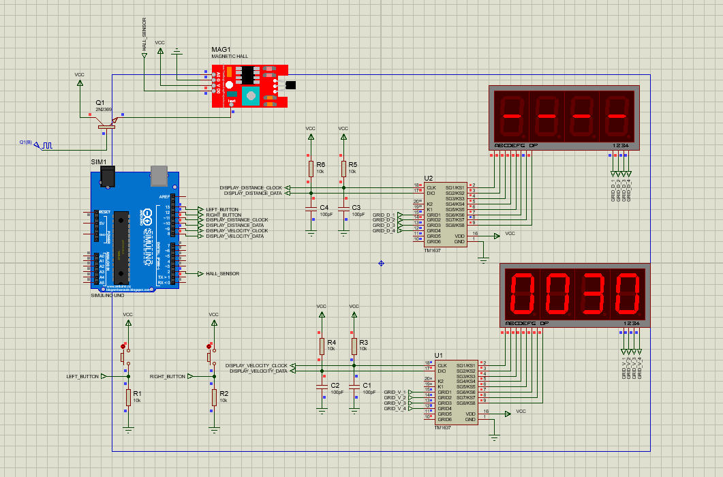The image size is (723, 477).
Task: Select capacitor C1 symbol
Action: pos(354,388)
